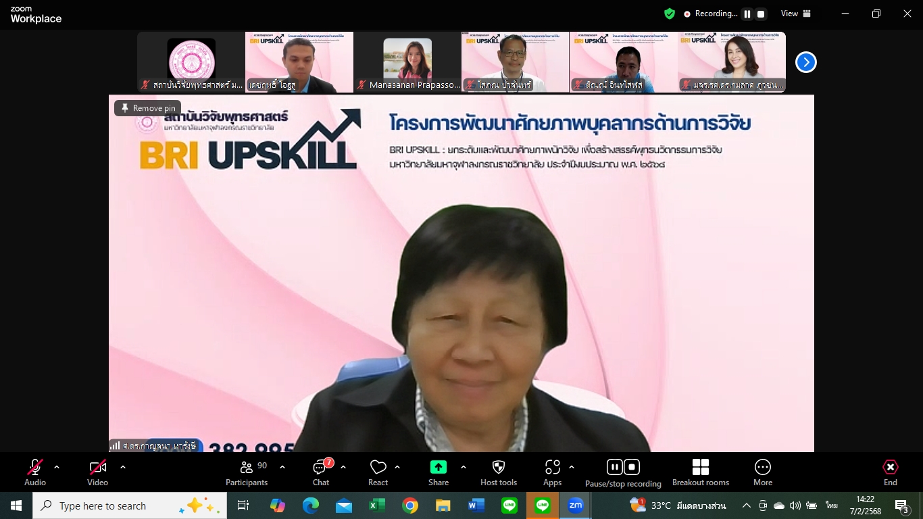Select the โสภณ บัวจันทร์ video thumbnail
Image resolution: width=923 pixels, height=519 pixels.
[x=515, y=62]
